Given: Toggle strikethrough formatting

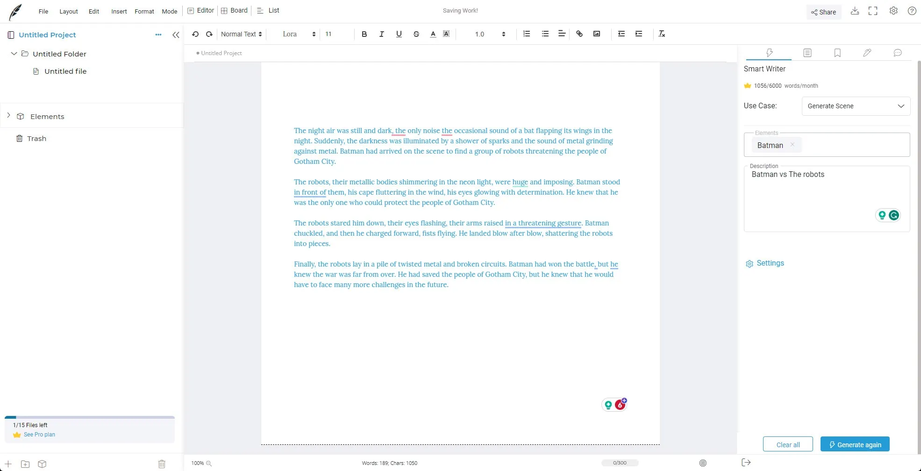Looking at the screenshot, I should pyautogui.click(x=416, y=34).
